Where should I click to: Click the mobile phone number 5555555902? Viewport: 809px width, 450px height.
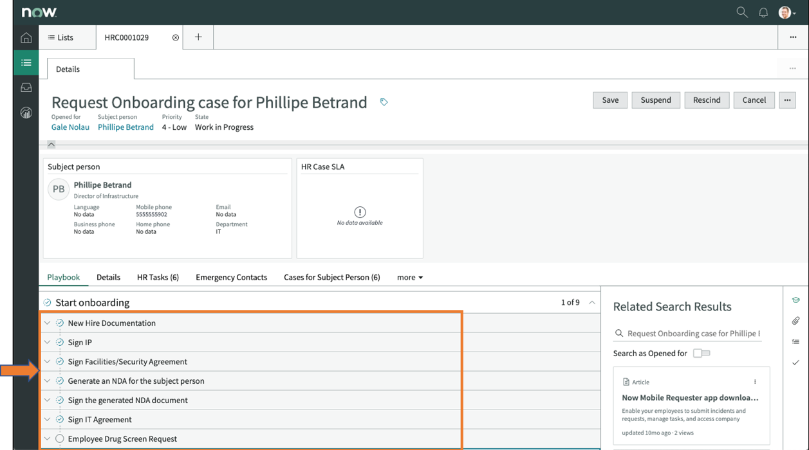(151, 215)
